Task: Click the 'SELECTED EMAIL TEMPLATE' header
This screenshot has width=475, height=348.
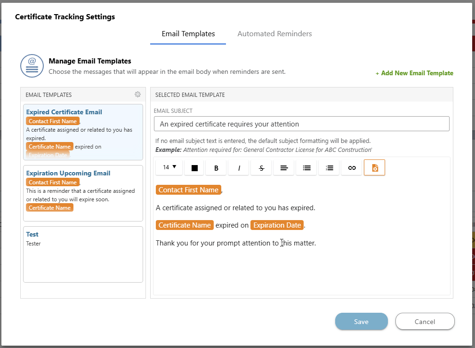Action: point(190,95)
